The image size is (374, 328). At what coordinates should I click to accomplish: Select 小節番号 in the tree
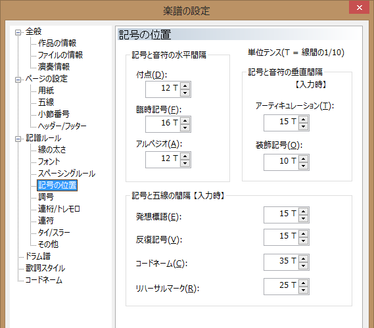click(x=54, y=114)
